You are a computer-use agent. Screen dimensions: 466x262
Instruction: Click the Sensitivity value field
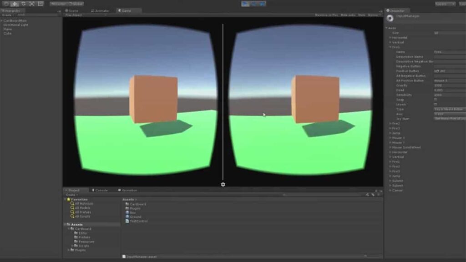[450, 95]
